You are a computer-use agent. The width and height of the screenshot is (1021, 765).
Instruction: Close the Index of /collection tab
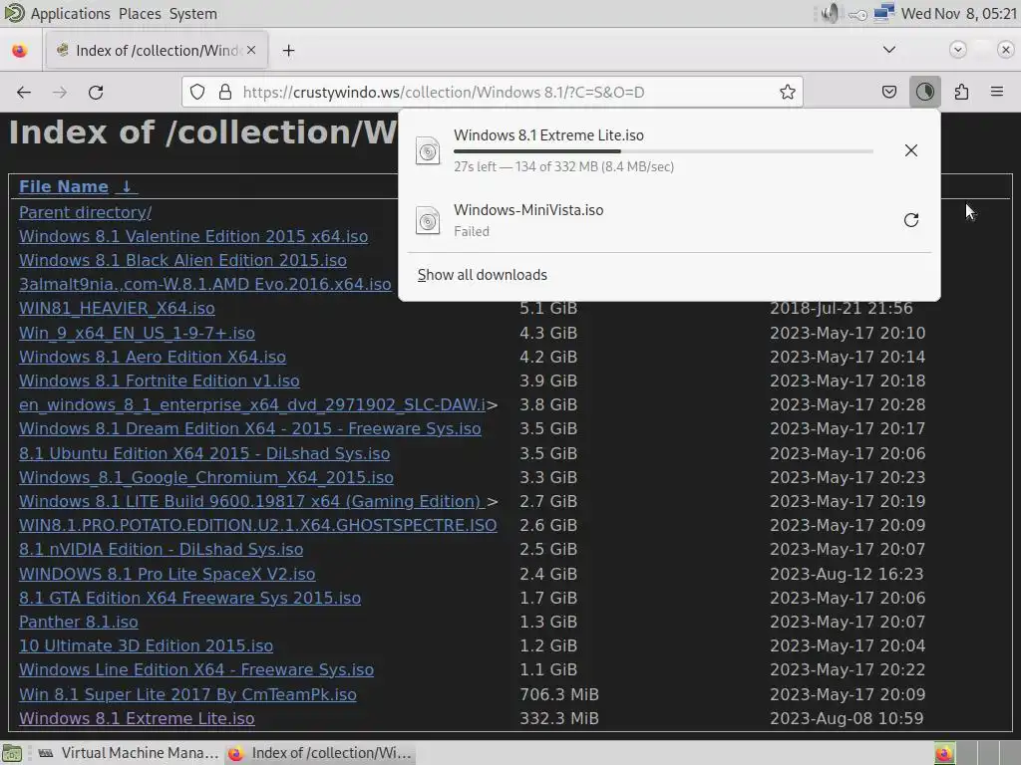[x=251, y=50]
